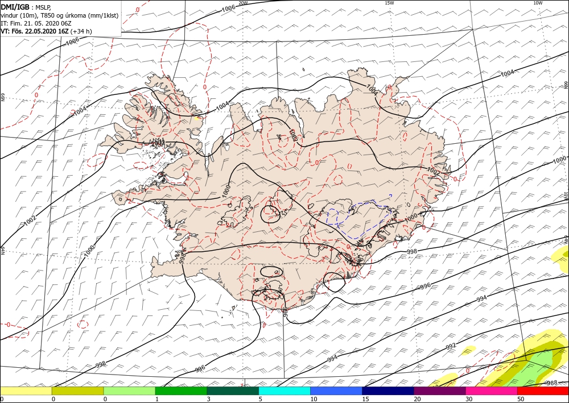Viewport: 569px width, 403px height.
Task: Select the light green legend swatch
Action: pos(129,390)
